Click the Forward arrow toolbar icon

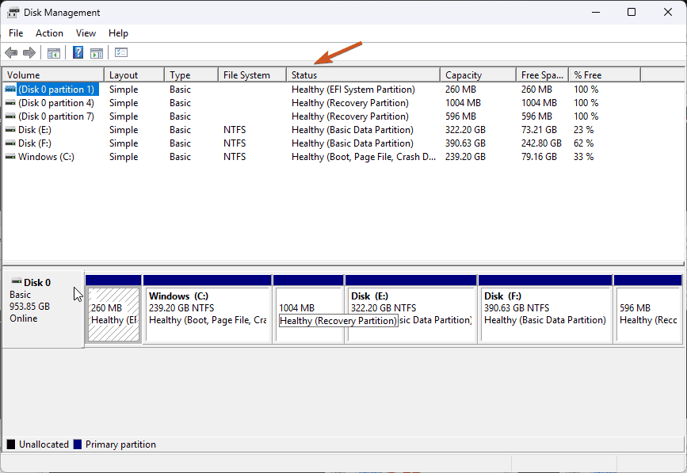tap(29, 53)
